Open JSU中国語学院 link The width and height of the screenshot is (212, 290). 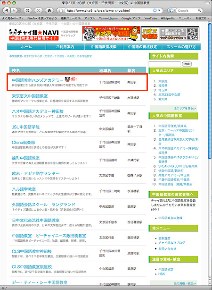pos(25,127)
